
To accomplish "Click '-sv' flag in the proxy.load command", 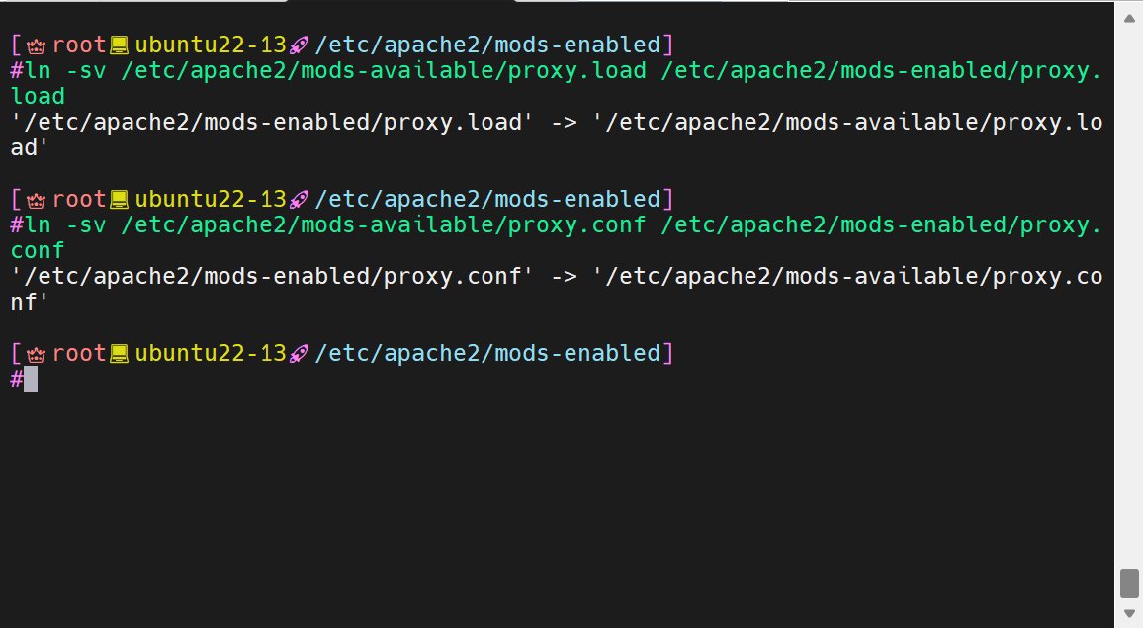I will tap(86, 71).
